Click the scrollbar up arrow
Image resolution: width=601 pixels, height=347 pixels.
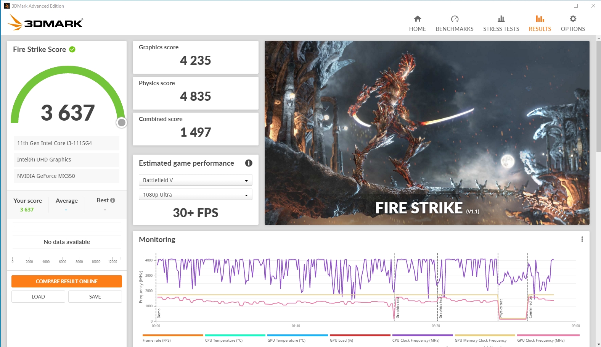point(598,38)
